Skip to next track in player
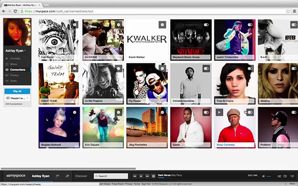Screen dimensions: 298x186 [x=147, y=176]
